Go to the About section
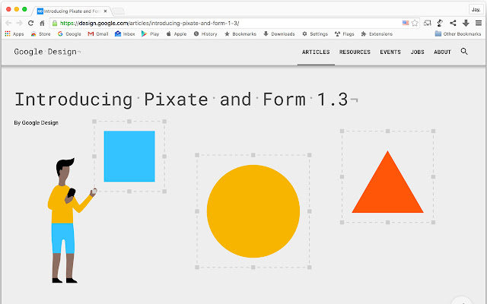This screenshot has height=304, width=487. click(442, 52)
